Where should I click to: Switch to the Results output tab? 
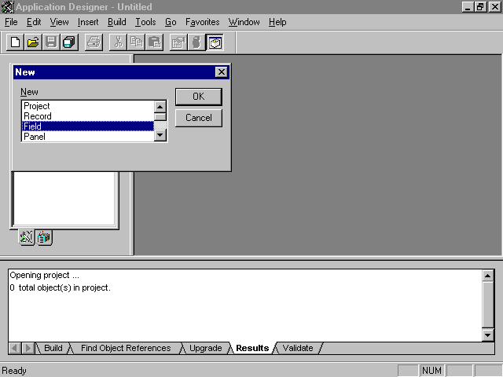tap(252, 348)
